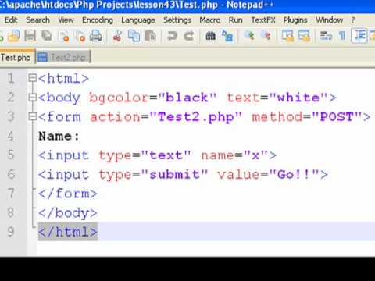Click the <html> tag on line 1
Viewport: 375px width, 281px height.
click(x=63, y=78)
